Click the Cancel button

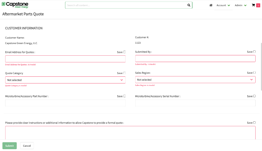click(27, 145)
